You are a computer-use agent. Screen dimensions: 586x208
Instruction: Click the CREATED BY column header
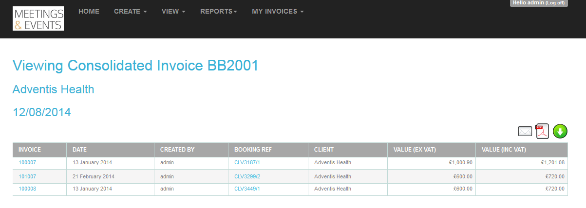click(191, 150)
